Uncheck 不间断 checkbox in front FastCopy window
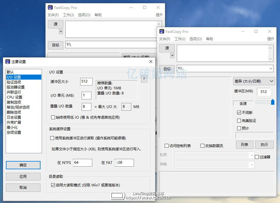This screenshot has width=280, height=203. tap(239, 112)
